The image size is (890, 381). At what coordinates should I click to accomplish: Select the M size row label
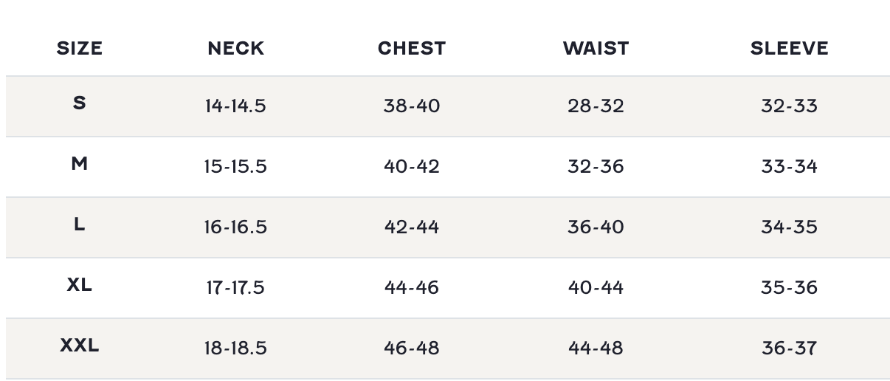[x=80, y=164]
